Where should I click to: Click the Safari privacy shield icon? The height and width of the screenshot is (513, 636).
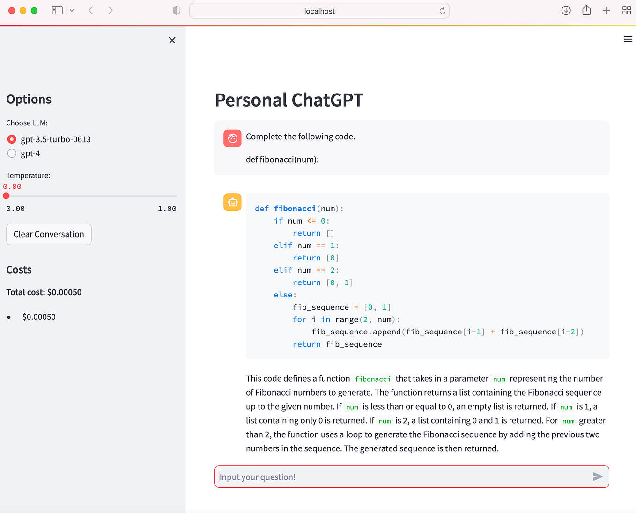point(176,10)
